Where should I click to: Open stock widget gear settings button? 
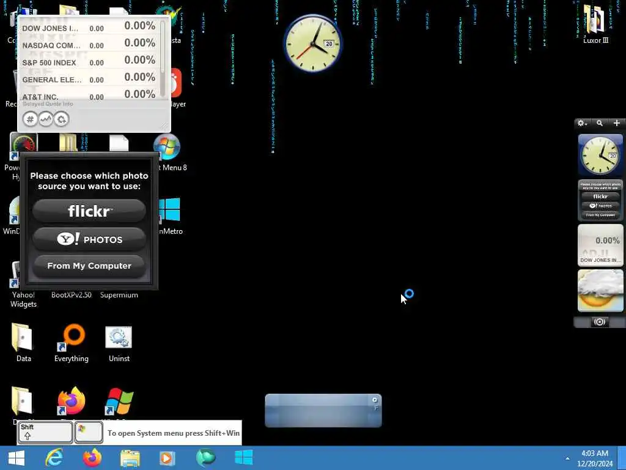point(61,119)
